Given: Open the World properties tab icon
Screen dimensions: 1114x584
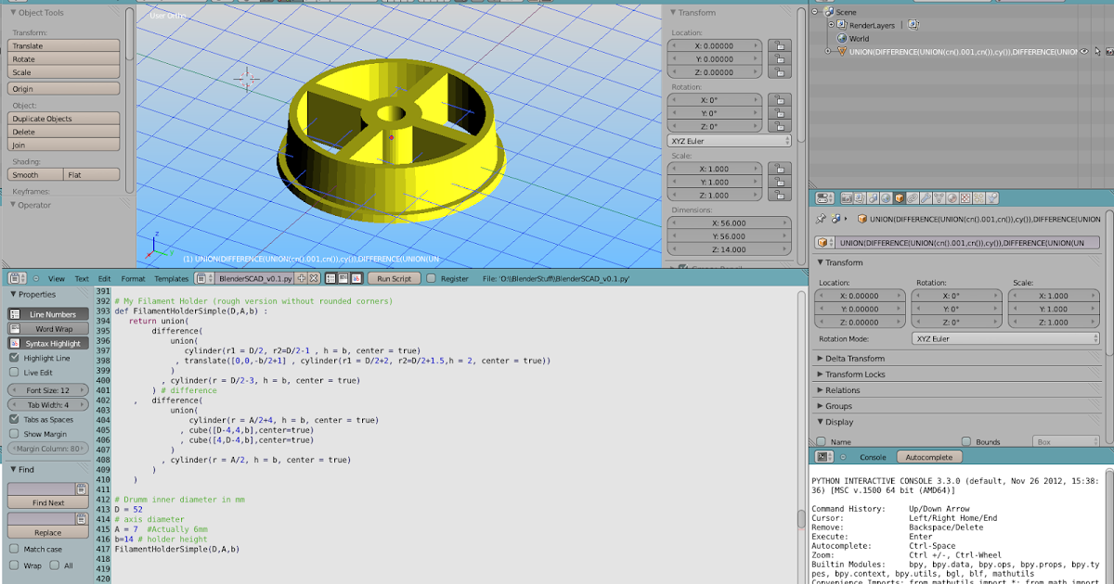Looking at the screenshot, I should 886,197.
